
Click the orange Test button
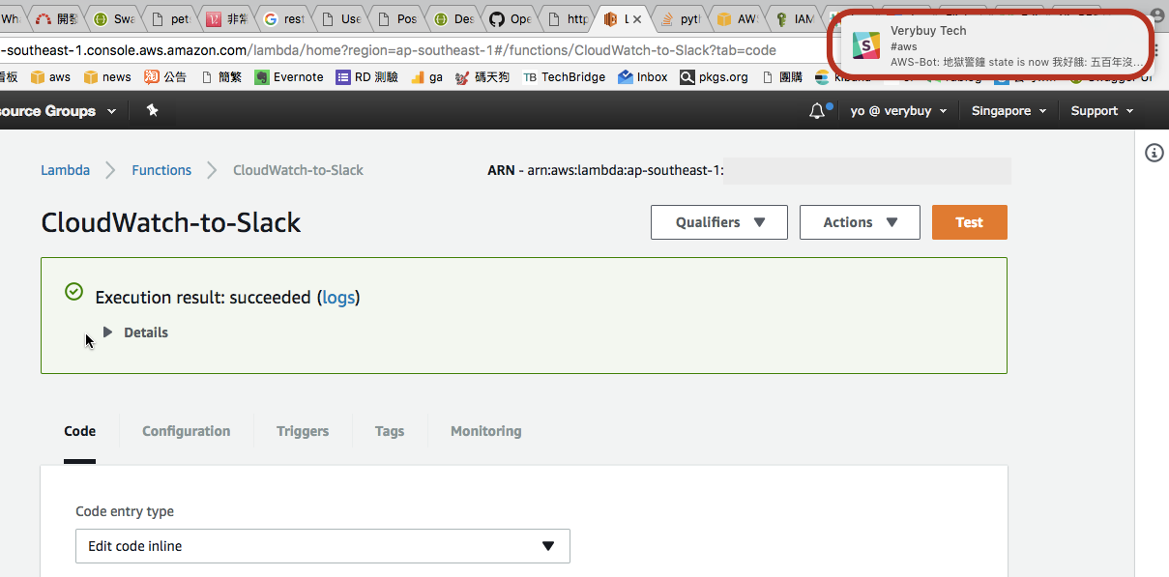969,222
